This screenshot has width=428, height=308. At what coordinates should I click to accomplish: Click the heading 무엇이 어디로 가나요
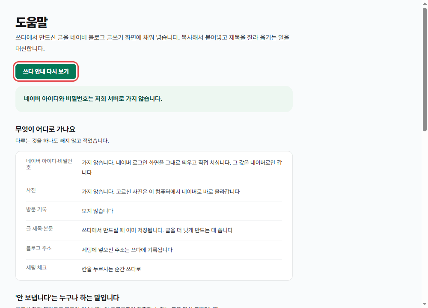45,129
